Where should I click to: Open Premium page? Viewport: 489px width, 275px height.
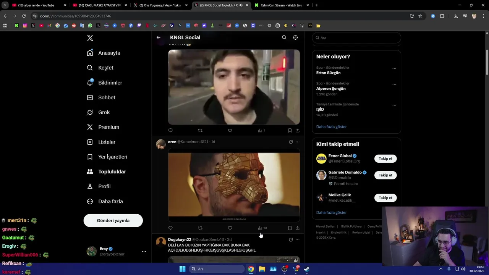tap(103, 127)
